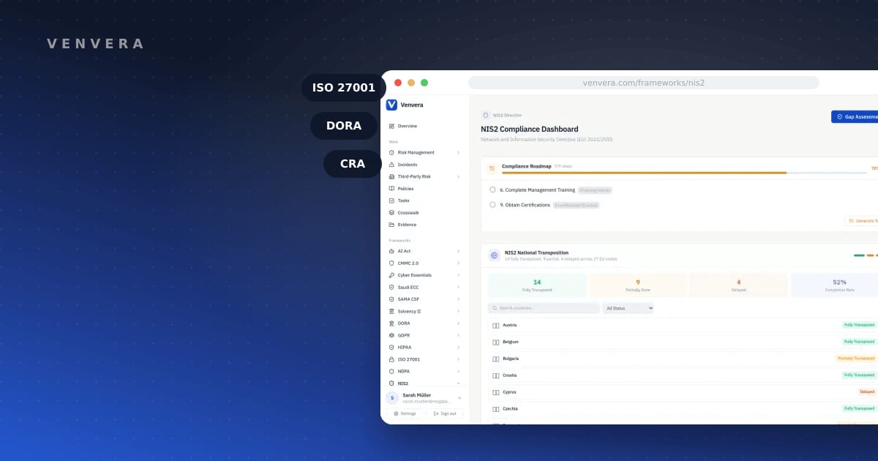Click the map icon beside Czechia
The height and width of the screenshot is (461, 878).
[496, 409]
